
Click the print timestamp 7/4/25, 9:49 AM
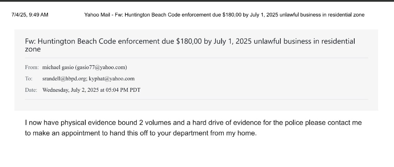coord(30,15)
